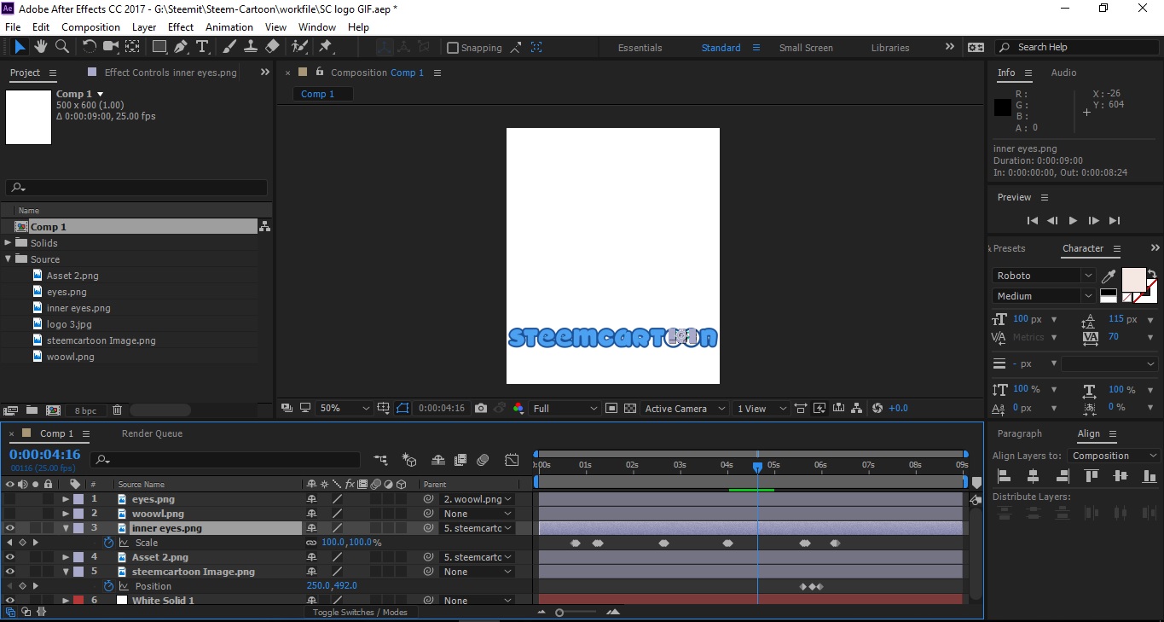Expand the Solids folder
Screen dimensions: 1164x622
pos(9,243)
